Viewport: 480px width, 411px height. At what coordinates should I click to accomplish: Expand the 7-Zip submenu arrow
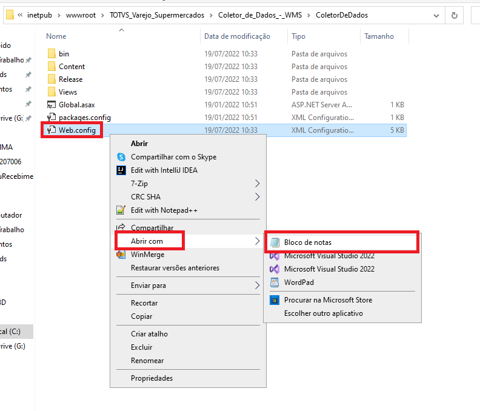click(257, 184)
